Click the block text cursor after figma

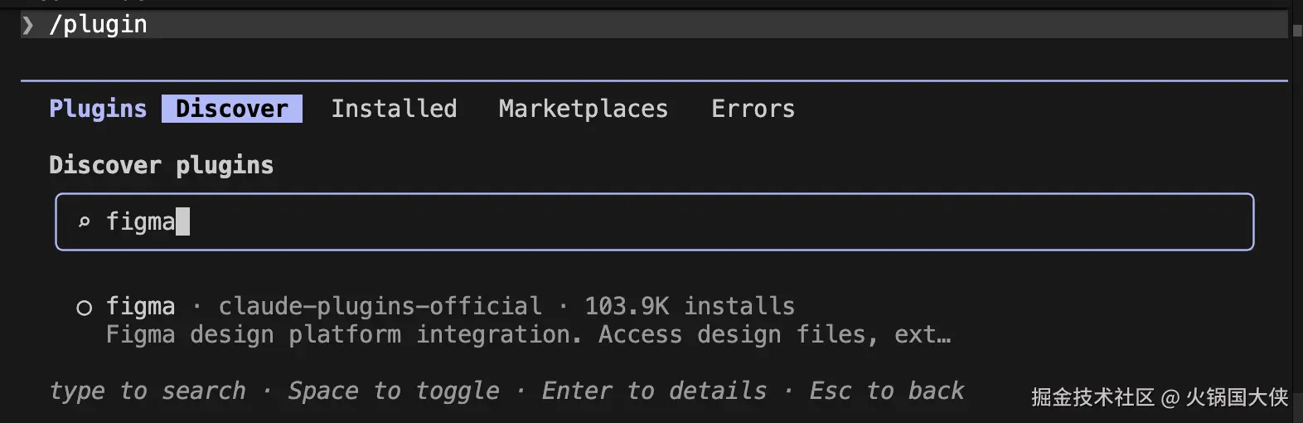pyautogui.click(x=183, y=221)
